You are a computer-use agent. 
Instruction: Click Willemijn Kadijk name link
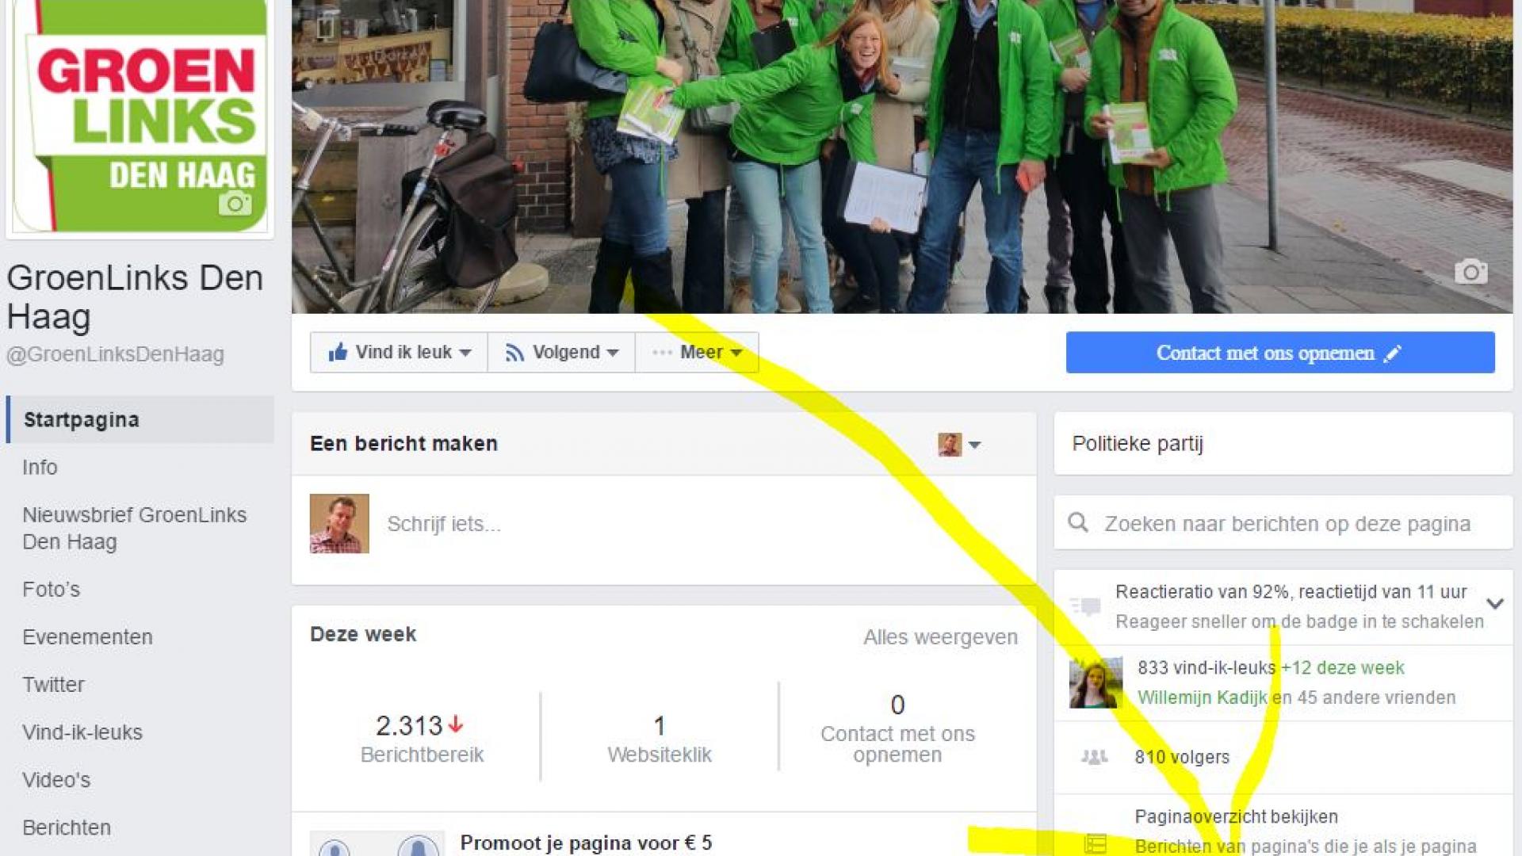pyautogui.click(x=1203, y=697)
